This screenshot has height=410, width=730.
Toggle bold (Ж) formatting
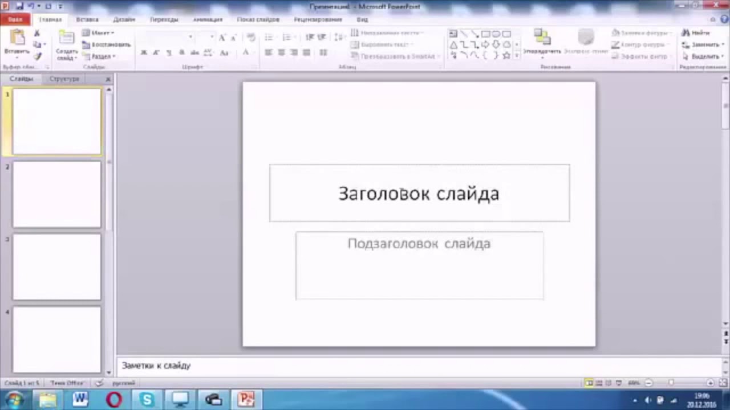[x=144, y=53]
